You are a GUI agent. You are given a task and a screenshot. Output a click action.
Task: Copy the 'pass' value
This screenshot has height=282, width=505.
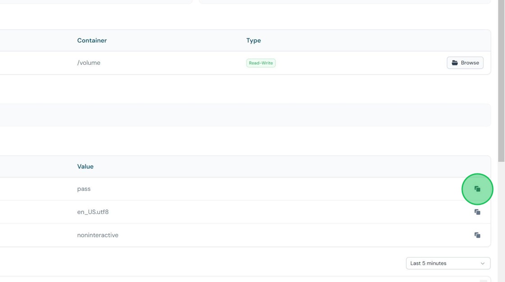point(477,189)
